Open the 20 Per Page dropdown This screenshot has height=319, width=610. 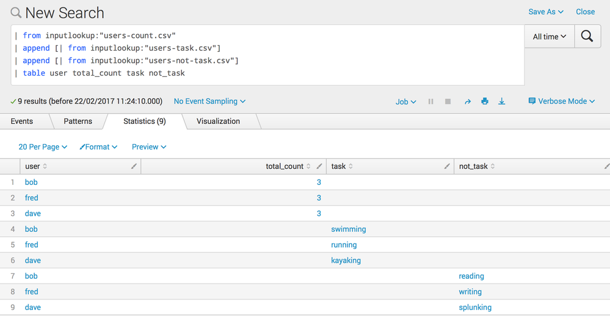43,147
